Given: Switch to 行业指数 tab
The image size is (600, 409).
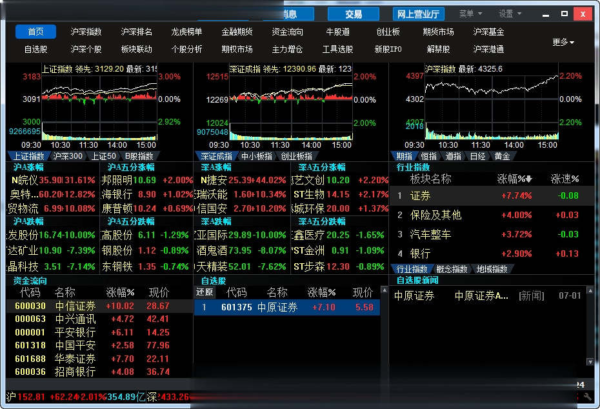Looking at the screenshot, I should pyautogui.click(x=412, y=269).
